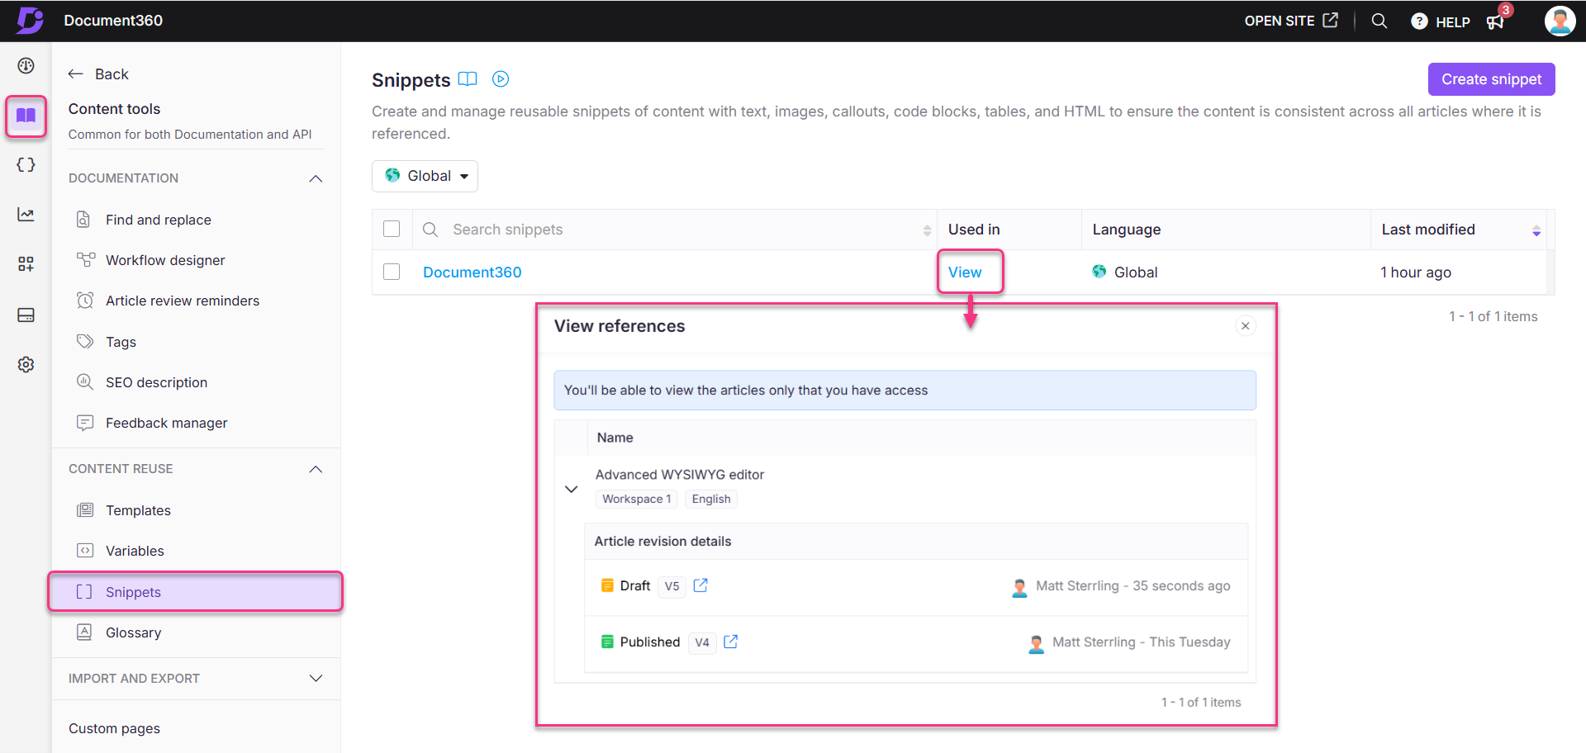Open the Documentation book icon in rail
This screenshot has height=753, width=1586.
(x=26, y=116)
